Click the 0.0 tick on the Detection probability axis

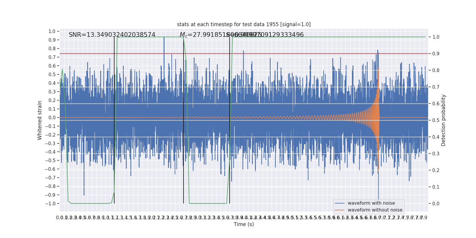[436, 203]
